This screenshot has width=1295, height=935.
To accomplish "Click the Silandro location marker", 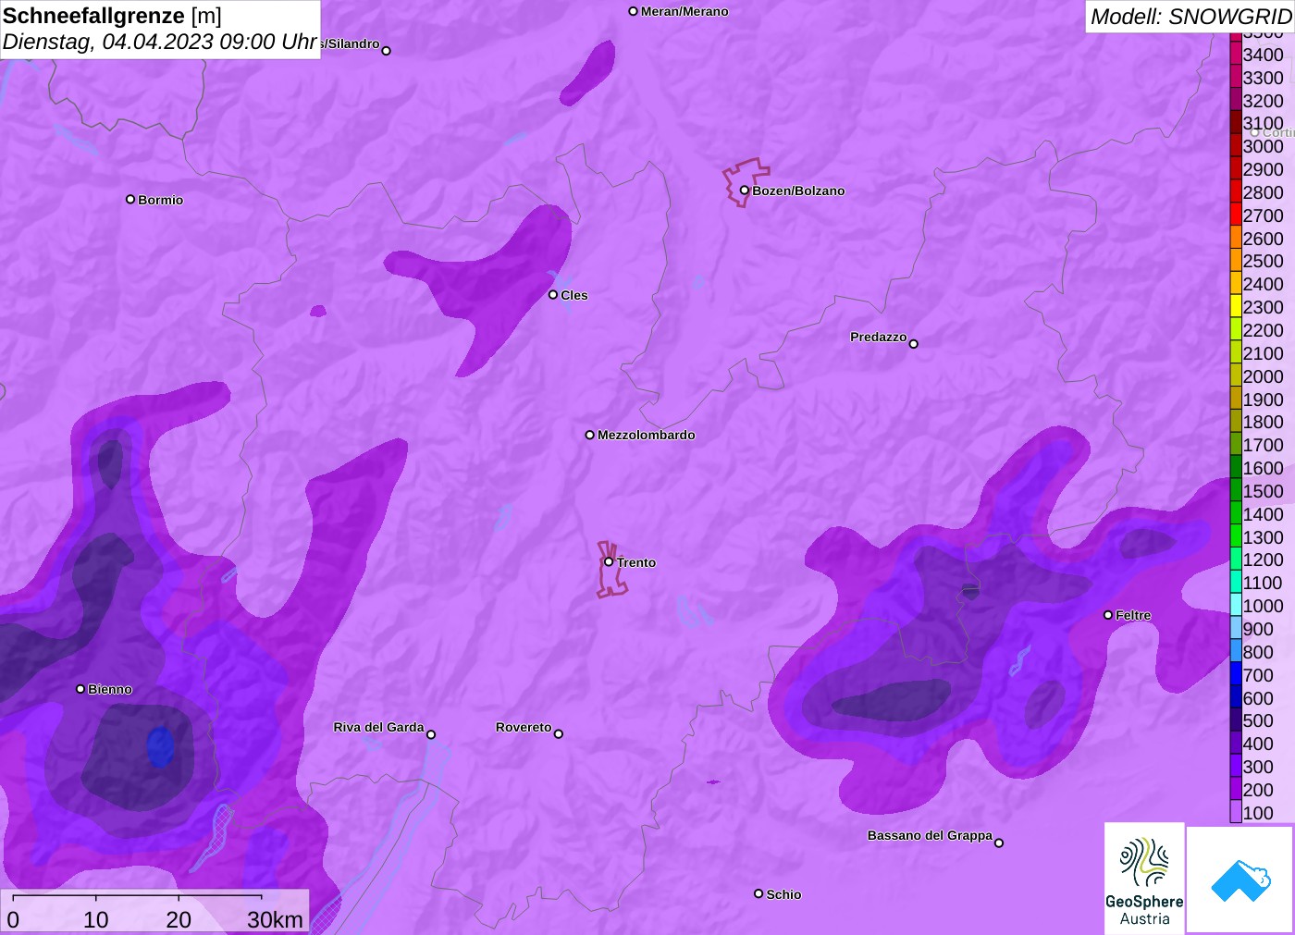I will (x=387, y=51).
